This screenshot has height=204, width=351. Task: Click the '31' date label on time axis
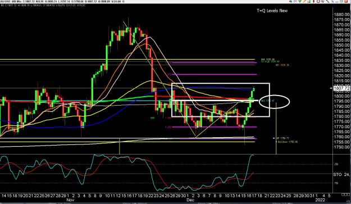click(312, 196)
